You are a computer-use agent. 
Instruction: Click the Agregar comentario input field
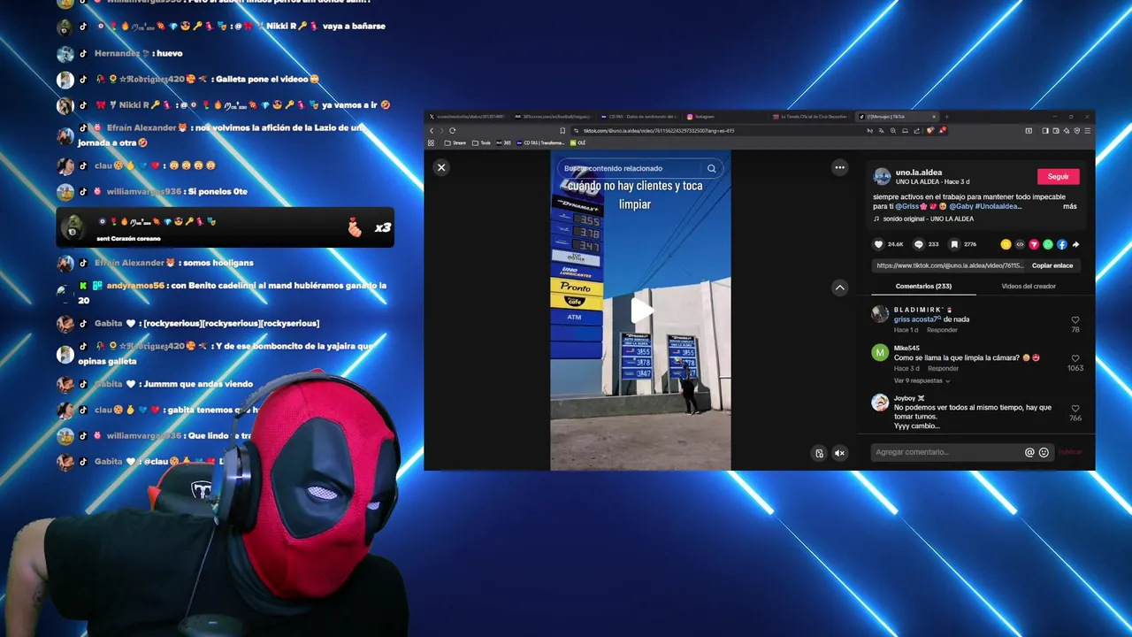tap(946, 452)
